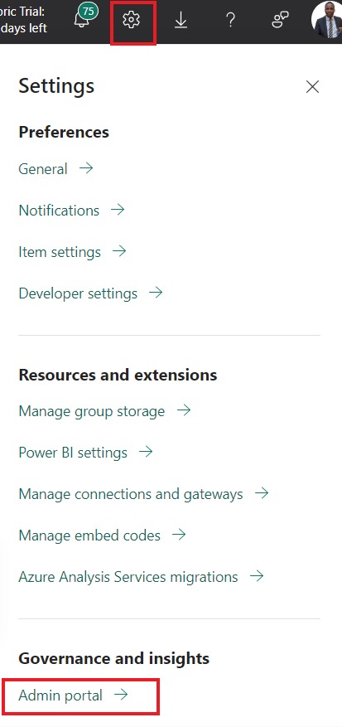This screenshot has height=727, width=342.
Task: Open the Help question mark icon
Action: tap(230, 20)
